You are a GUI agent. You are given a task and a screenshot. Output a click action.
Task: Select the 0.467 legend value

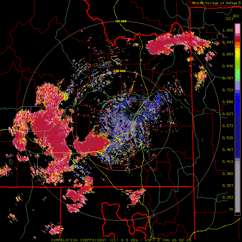point(228,150)
